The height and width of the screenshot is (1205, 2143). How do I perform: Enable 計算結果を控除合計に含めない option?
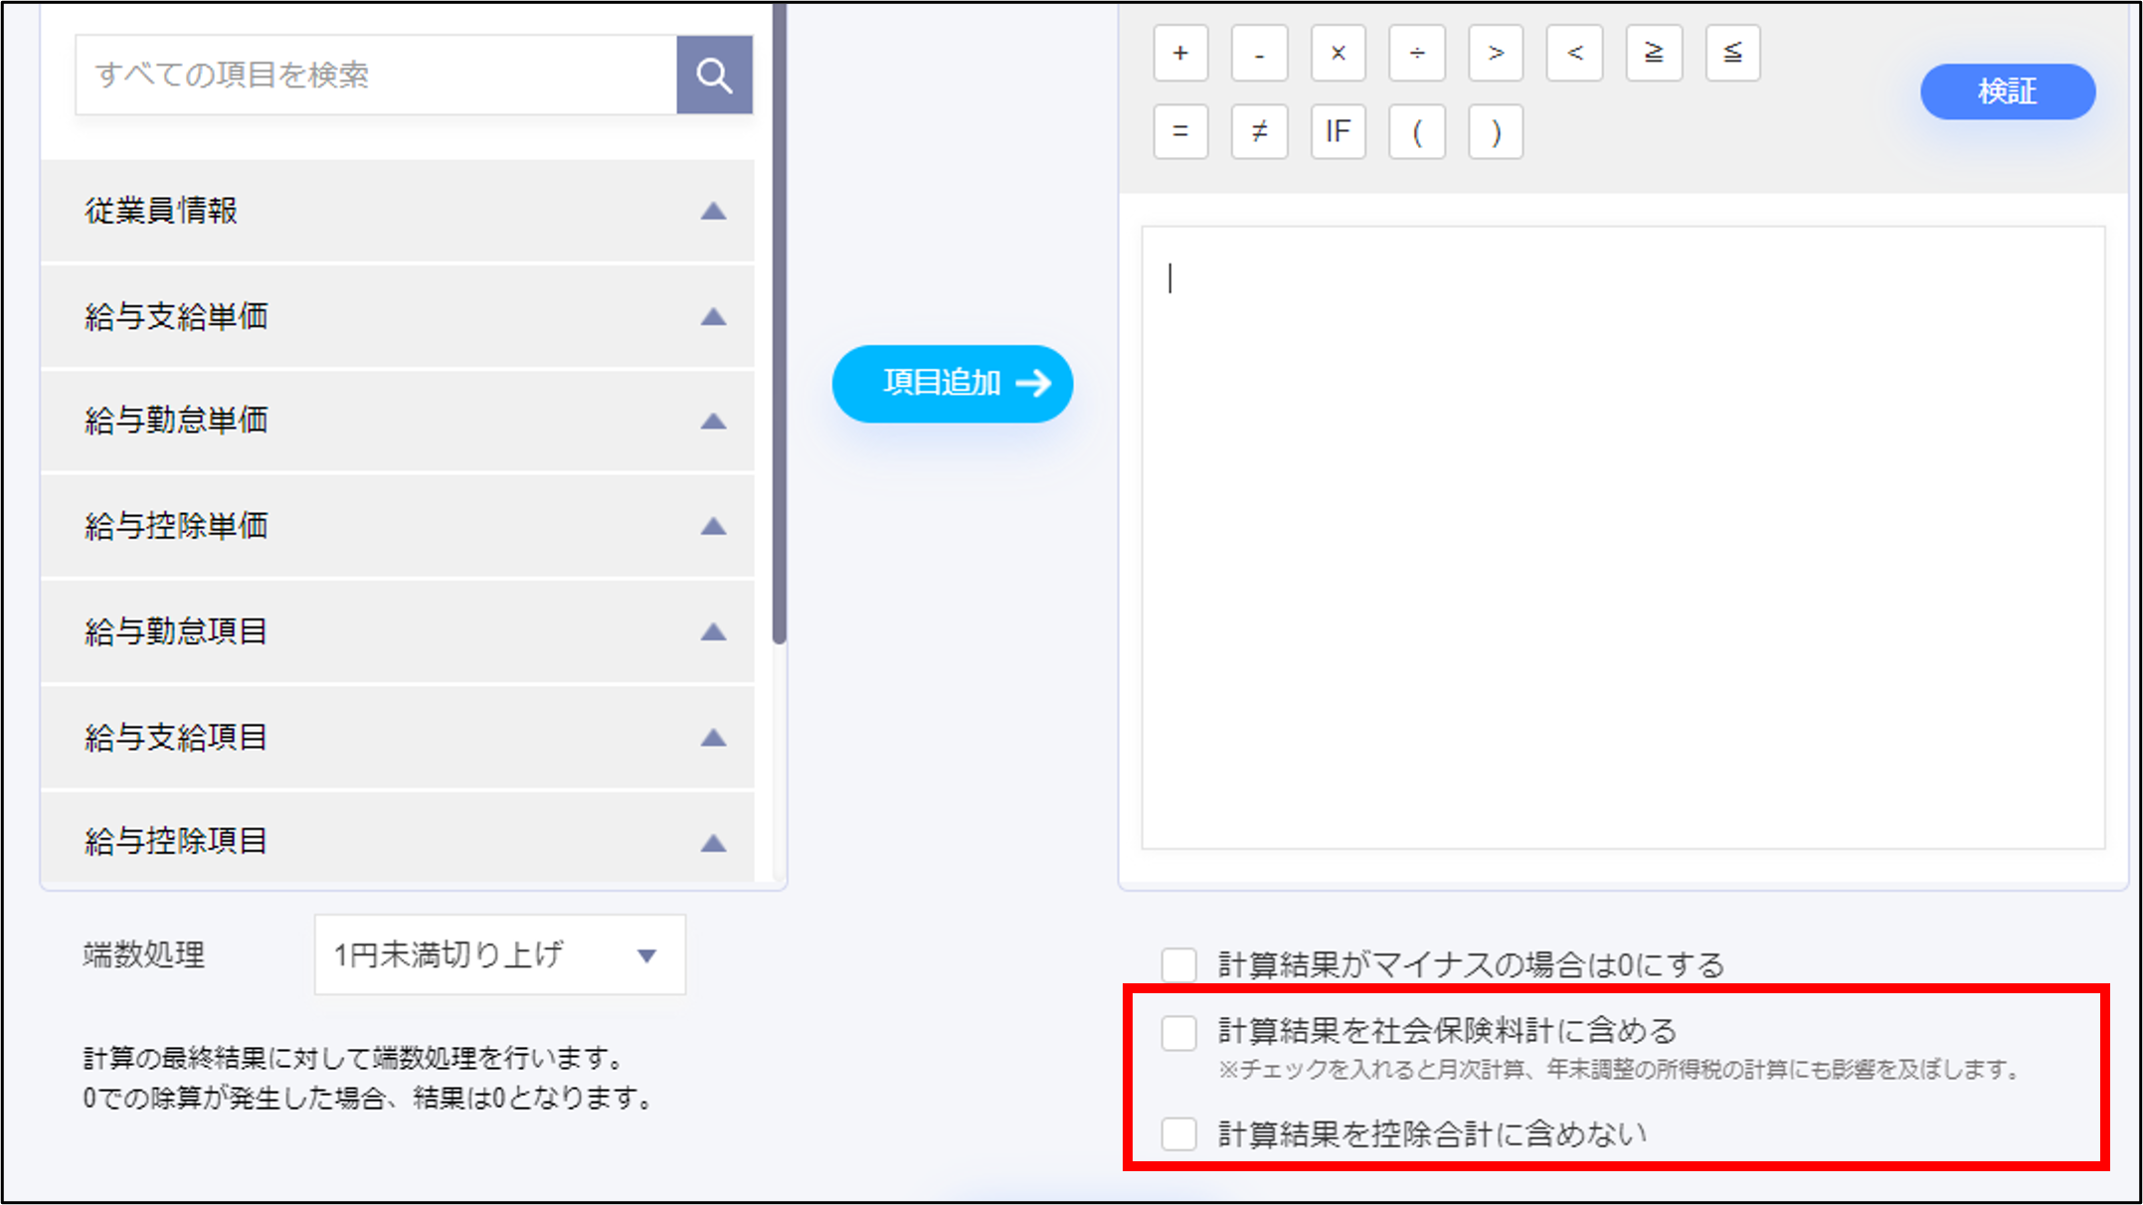coord(1179,1133)
